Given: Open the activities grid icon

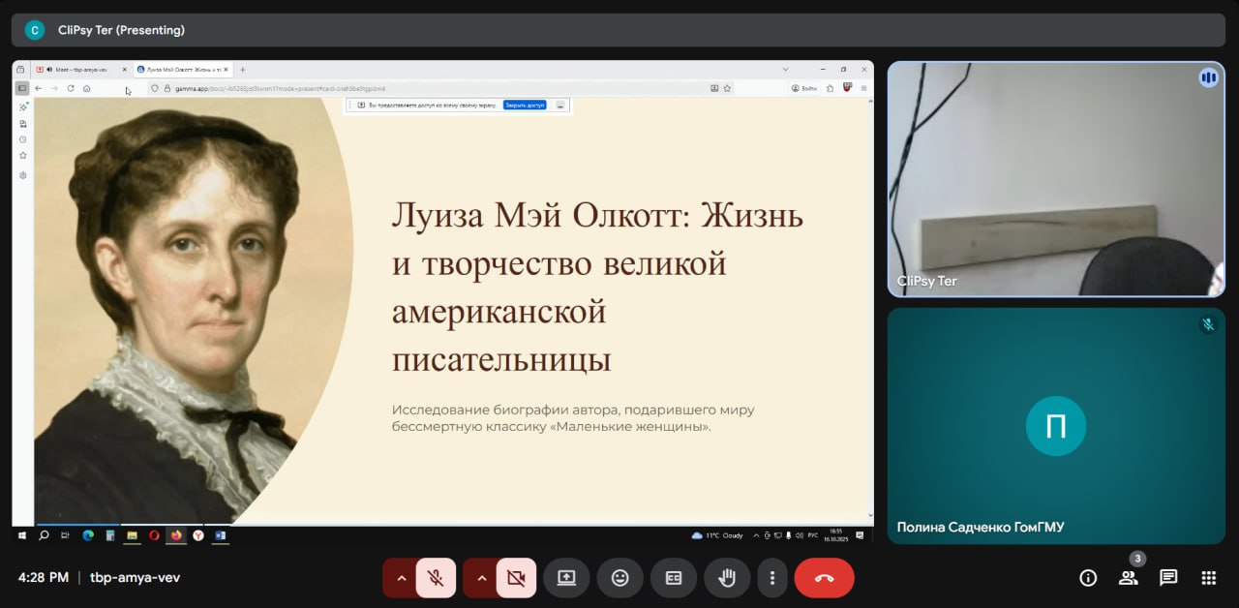Looking at the screenshot, I should 1208,578.
